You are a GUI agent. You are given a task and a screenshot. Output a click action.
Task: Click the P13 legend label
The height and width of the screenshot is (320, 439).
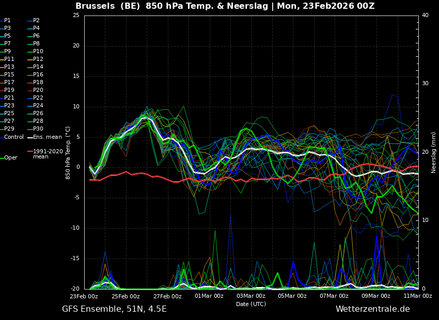click(x=9, y=67)
